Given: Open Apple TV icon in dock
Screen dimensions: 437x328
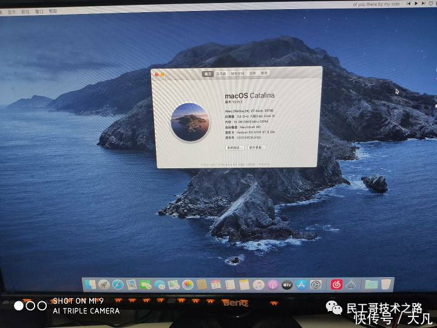Looking at the screenshot, I should point(286,285).
